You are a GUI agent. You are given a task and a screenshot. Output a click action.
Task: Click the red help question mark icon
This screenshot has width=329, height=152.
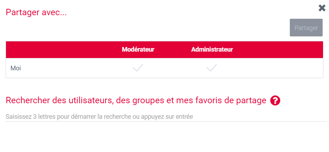(275, 101)
